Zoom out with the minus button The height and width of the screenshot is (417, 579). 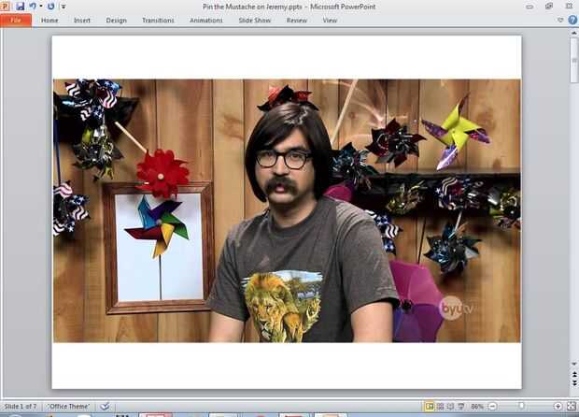pyautogui.click(x=492, y=407)
